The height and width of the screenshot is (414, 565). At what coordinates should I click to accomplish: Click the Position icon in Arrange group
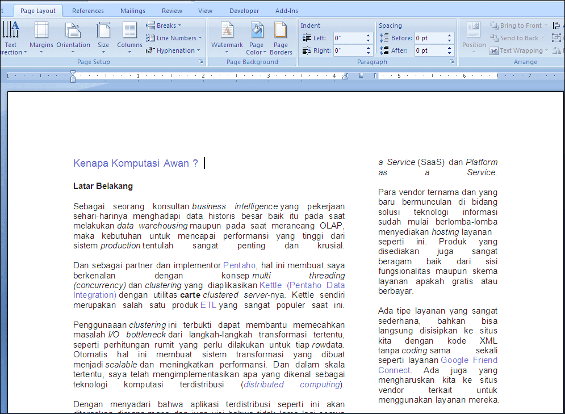[473, 35]
